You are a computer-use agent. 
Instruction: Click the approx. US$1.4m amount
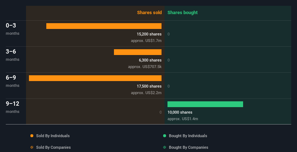pyautogui.click(x=183, y=119)
